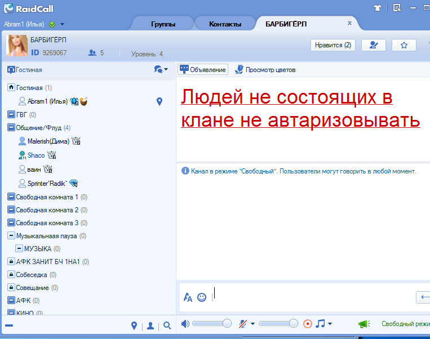Open search in channel sidebar
This screenshot has width=430, height=339.
coord(167,325)
